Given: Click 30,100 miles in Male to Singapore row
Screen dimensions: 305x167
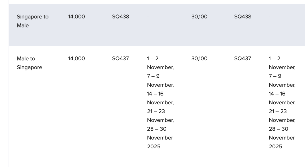Looking at the screenshot, I should pyautogui.click(x=199, y=59).
